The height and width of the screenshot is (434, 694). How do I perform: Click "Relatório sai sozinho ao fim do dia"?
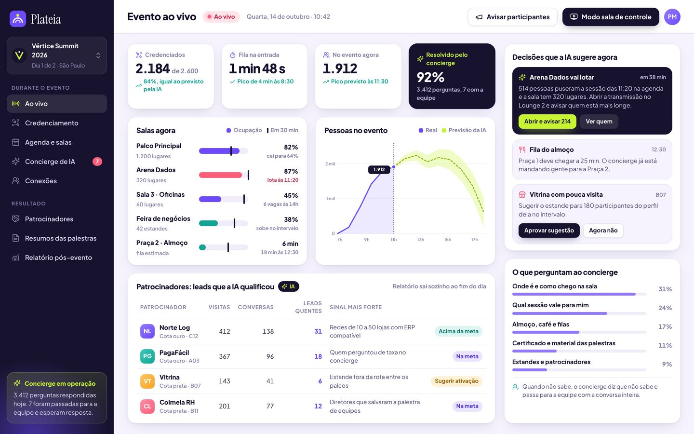coord(440,286)
